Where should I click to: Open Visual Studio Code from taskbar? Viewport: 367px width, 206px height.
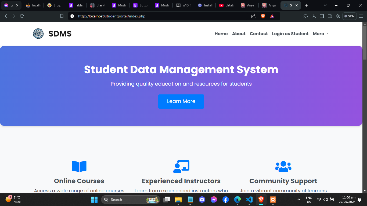[249, 200]
